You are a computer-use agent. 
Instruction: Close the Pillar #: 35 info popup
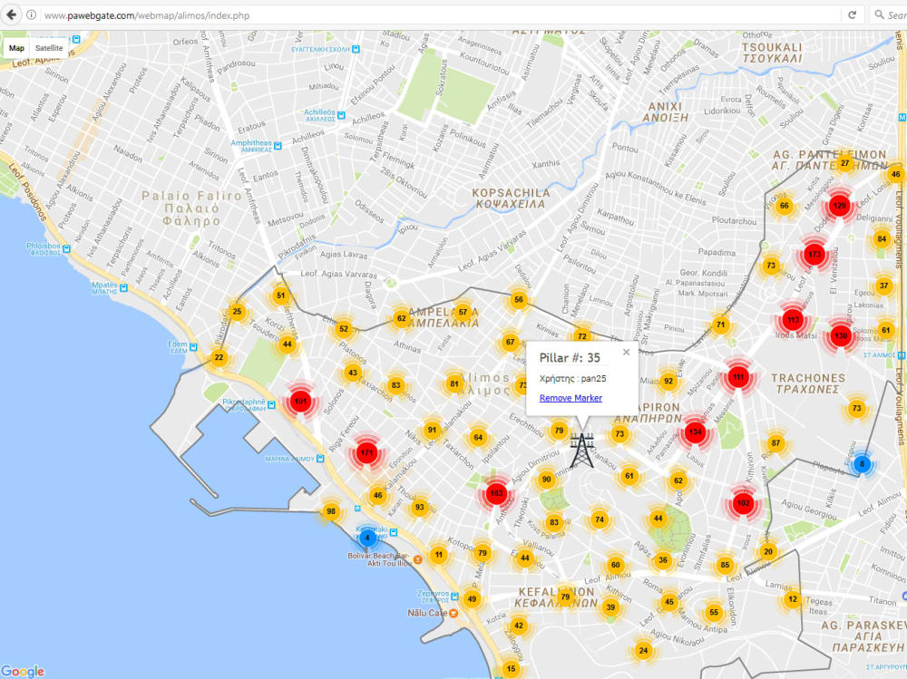626,353
